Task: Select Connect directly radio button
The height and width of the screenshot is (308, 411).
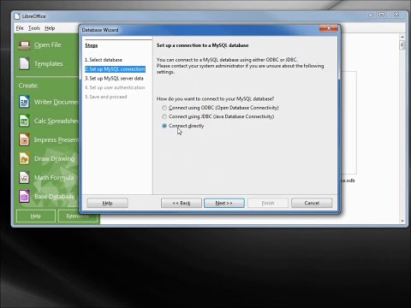Action: [x=164, y=126]
